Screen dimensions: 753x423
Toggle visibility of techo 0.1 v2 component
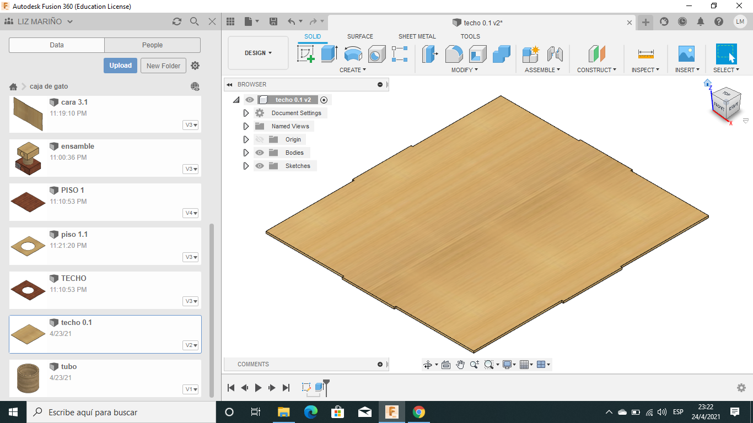[x=250, y=100]
